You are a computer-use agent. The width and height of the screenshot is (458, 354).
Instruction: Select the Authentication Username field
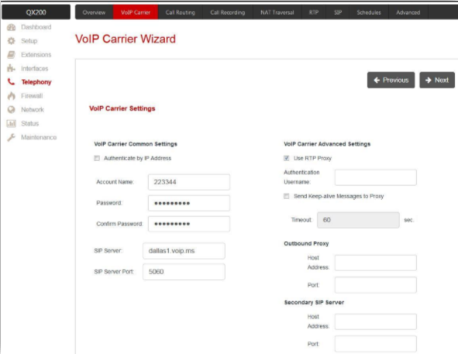pos(376,177)
